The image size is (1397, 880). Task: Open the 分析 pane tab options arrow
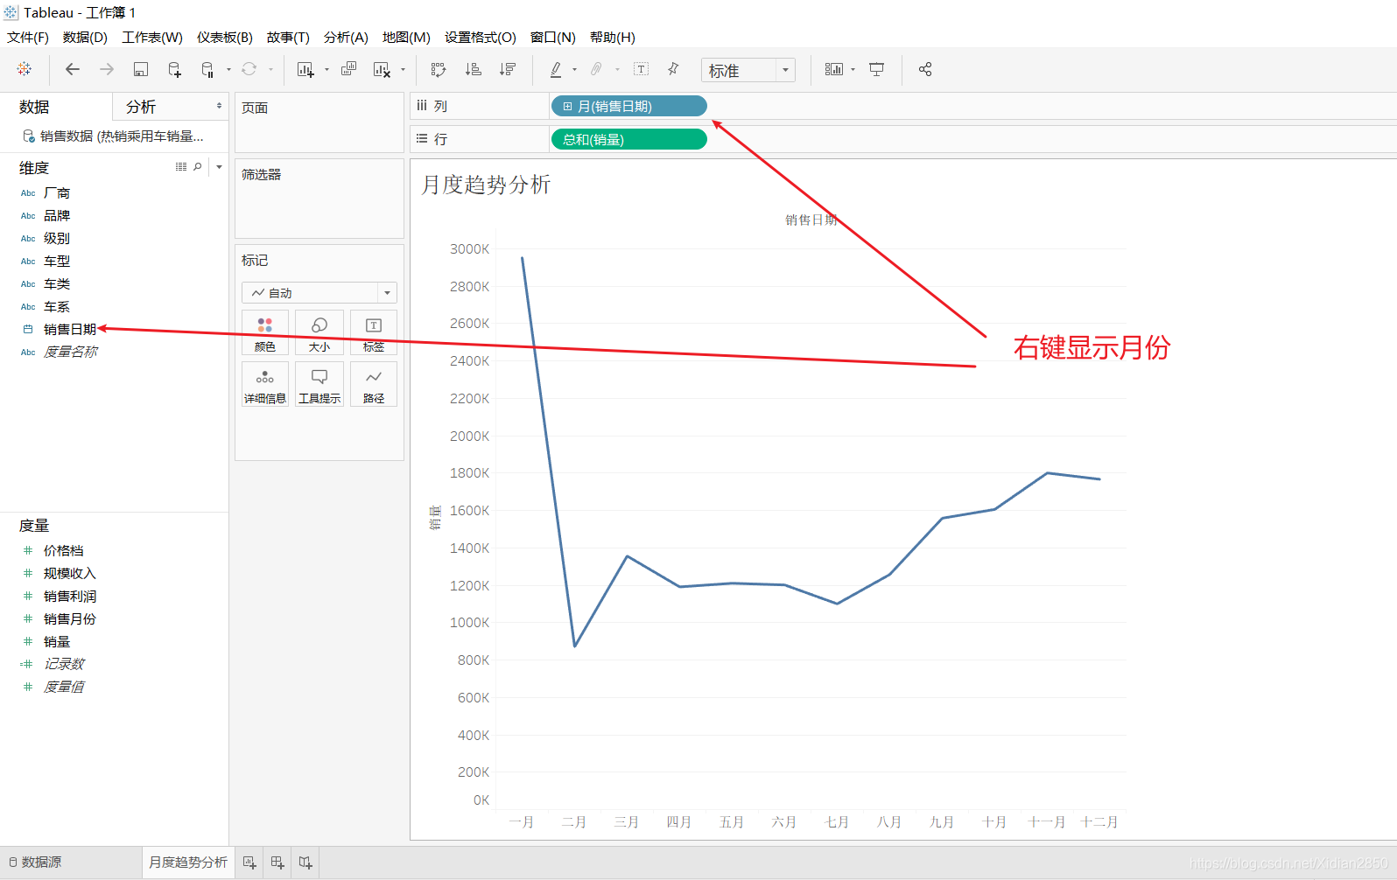tap(219, 106)
